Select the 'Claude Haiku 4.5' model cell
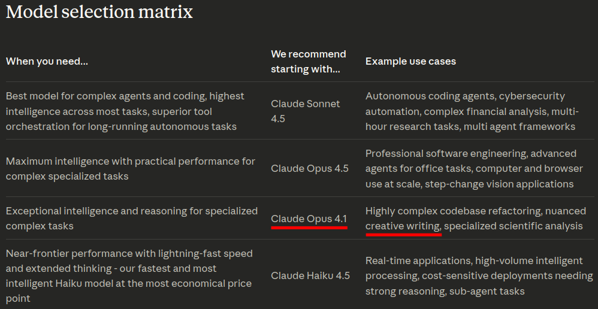This screenshot has width=598, height=309. coord(310,275)
